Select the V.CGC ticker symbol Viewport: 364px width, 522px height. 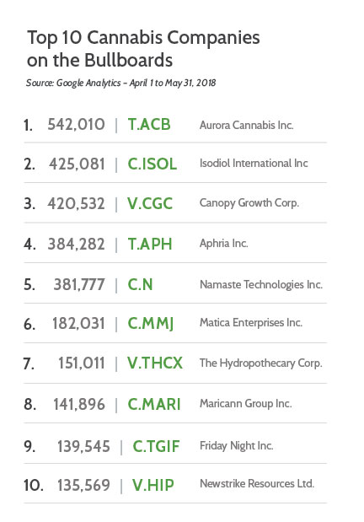[150, 203]
